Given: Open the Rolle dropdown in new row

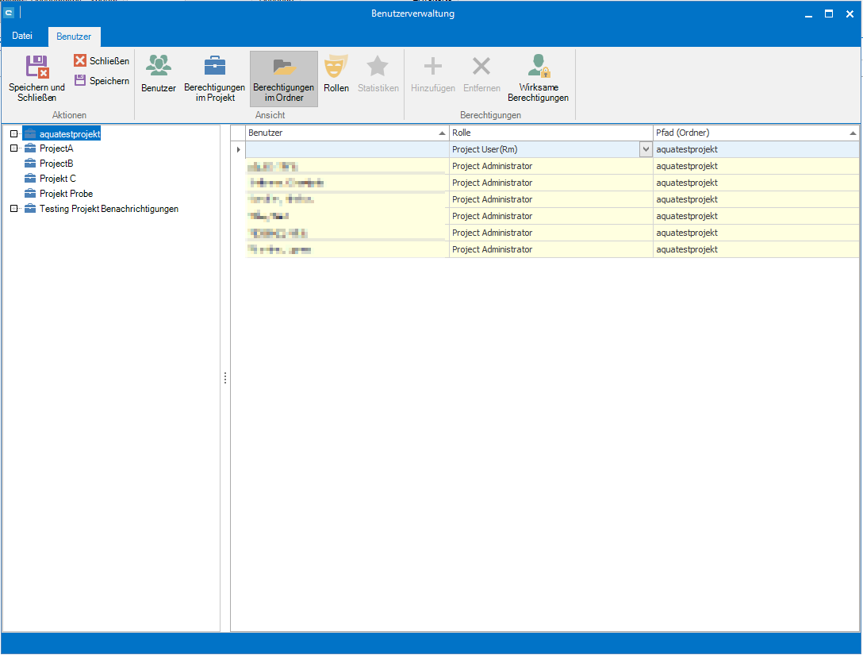Looking at the screenshot, I should (x=646, y=149).
